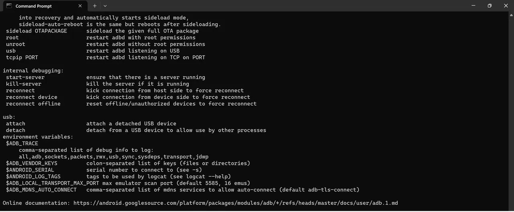Click the sideload OTAPACKAGE command text
Viewport: 514px width, 212px height.
(x=37, y=31)
